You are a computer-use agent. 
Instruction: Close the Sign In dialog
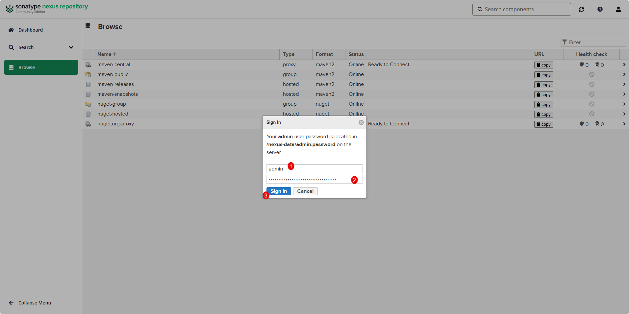[x=361, y=122]
